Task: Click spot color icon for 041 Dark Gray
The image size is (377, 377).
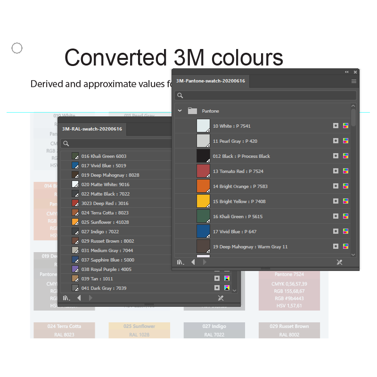Action: coord(217,287)
